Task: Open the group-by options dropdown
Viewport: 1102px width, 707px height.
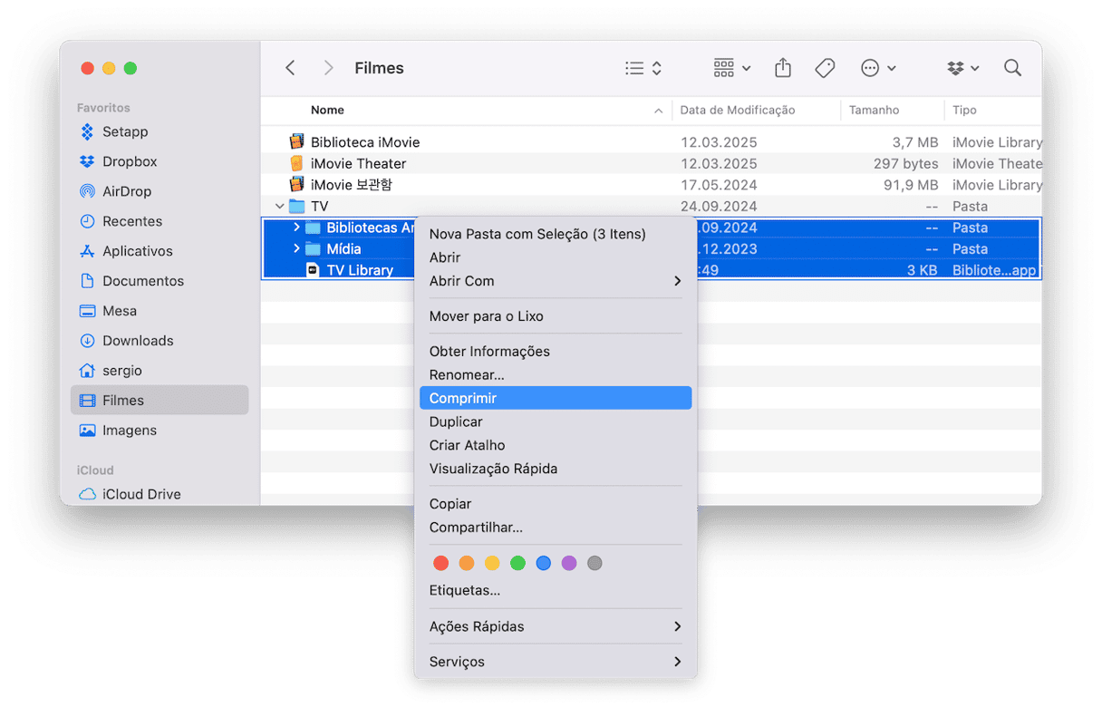Action: (x=731, y=68)
